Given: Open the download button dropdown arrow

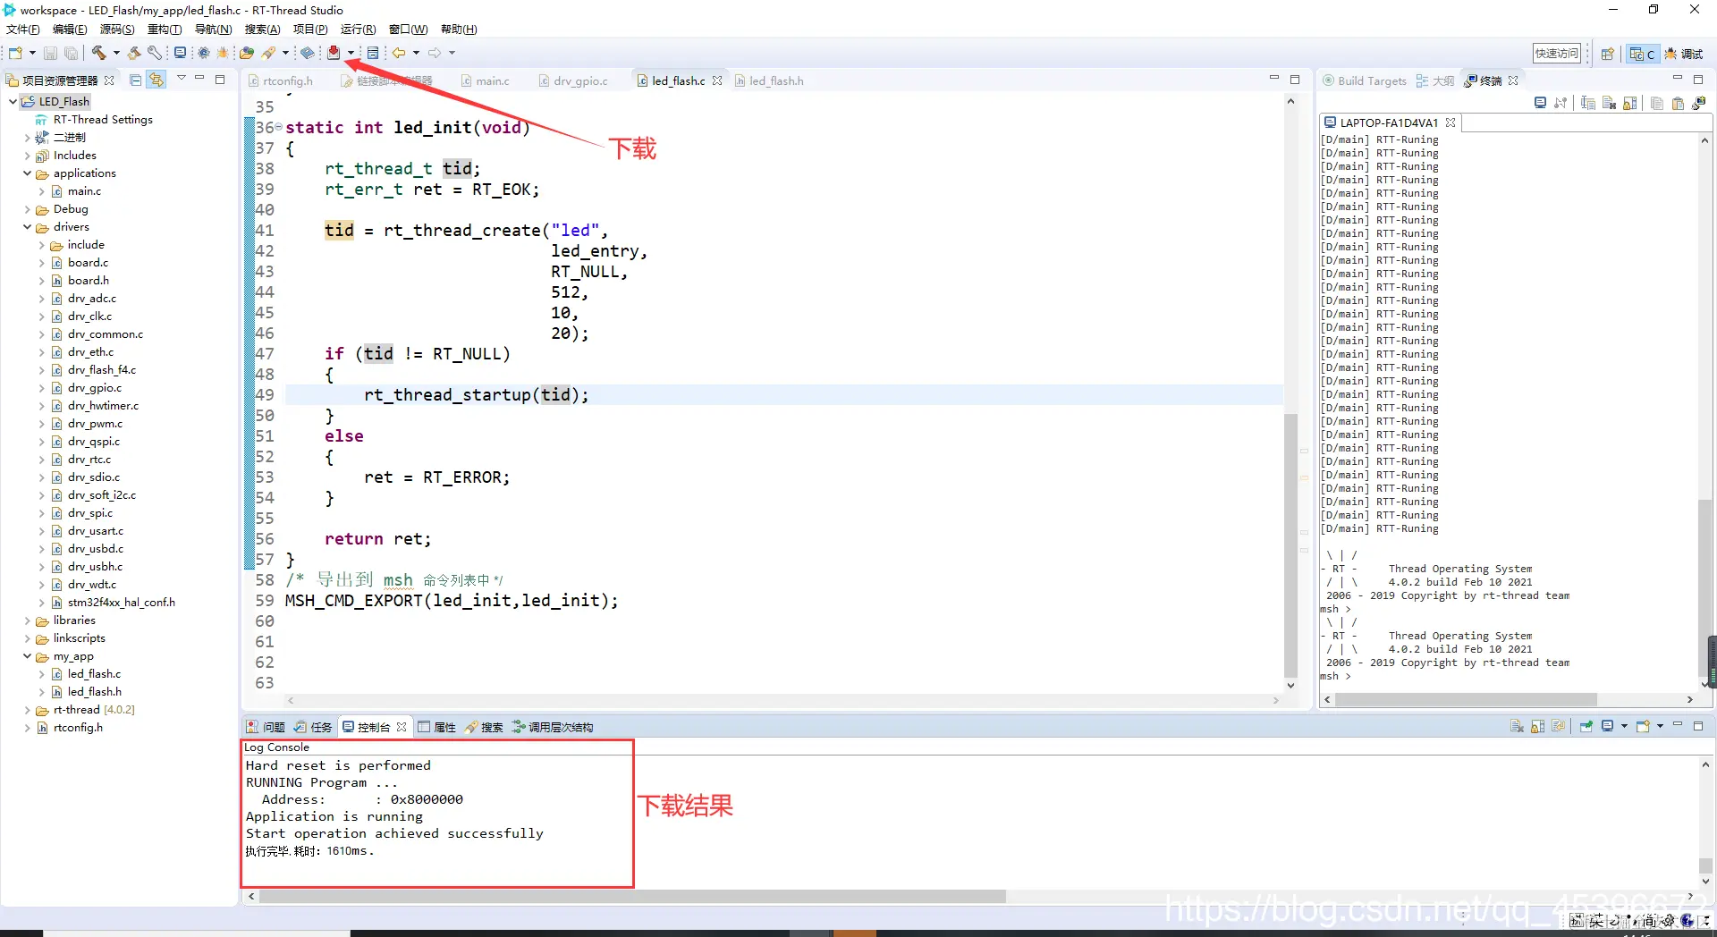Looking at the screenshot, I should pos(351,53).
